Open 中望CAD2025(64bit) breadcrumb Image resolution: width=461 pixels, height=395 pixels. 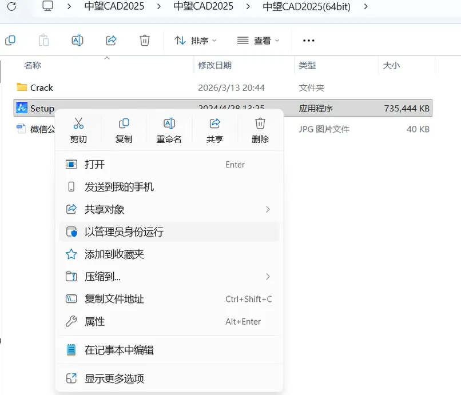tap(307, 6)
